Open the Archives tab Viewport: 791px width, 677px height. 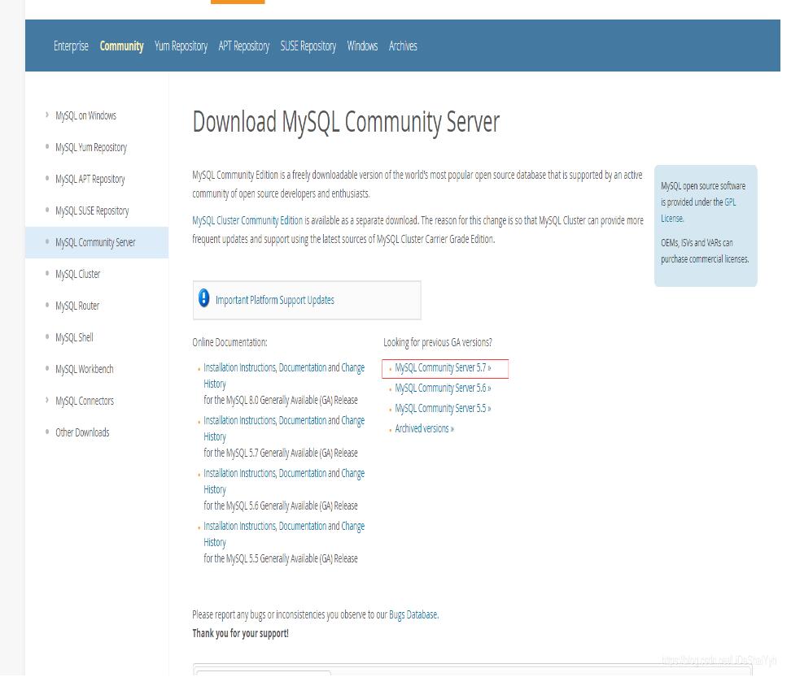tap(403, 46)
